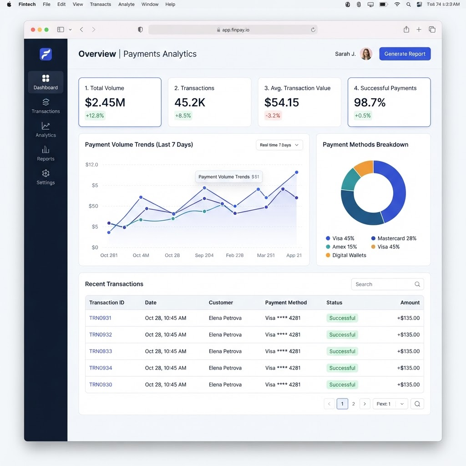The width and height of the screenshot is (466, 466).
Task: Sort by the Amount column header
Action: tap(410, 303)
